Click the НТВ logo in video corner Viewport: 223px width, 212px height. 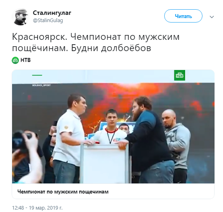180,75
